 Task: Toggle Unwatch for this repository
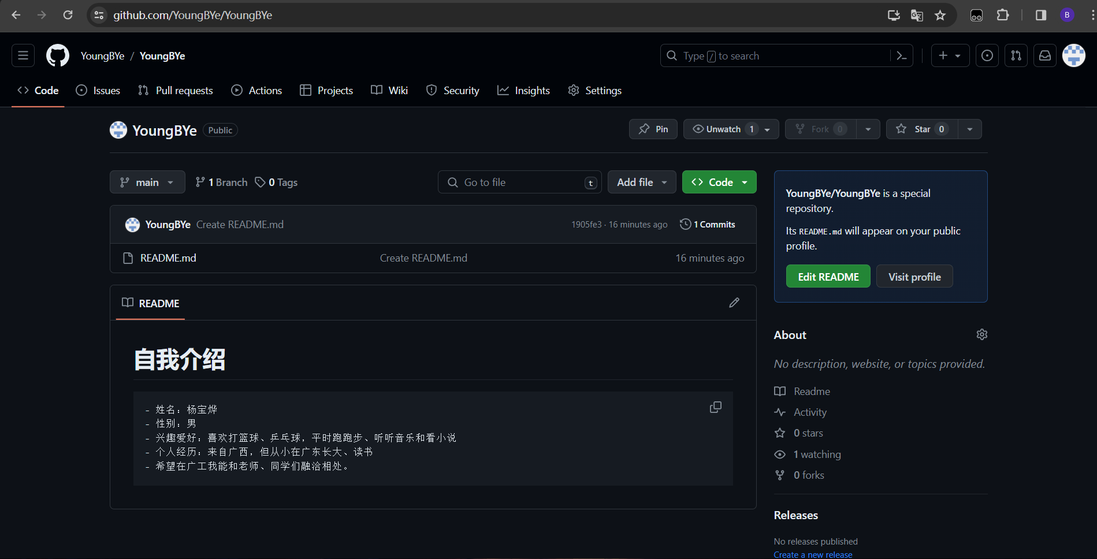731,129
